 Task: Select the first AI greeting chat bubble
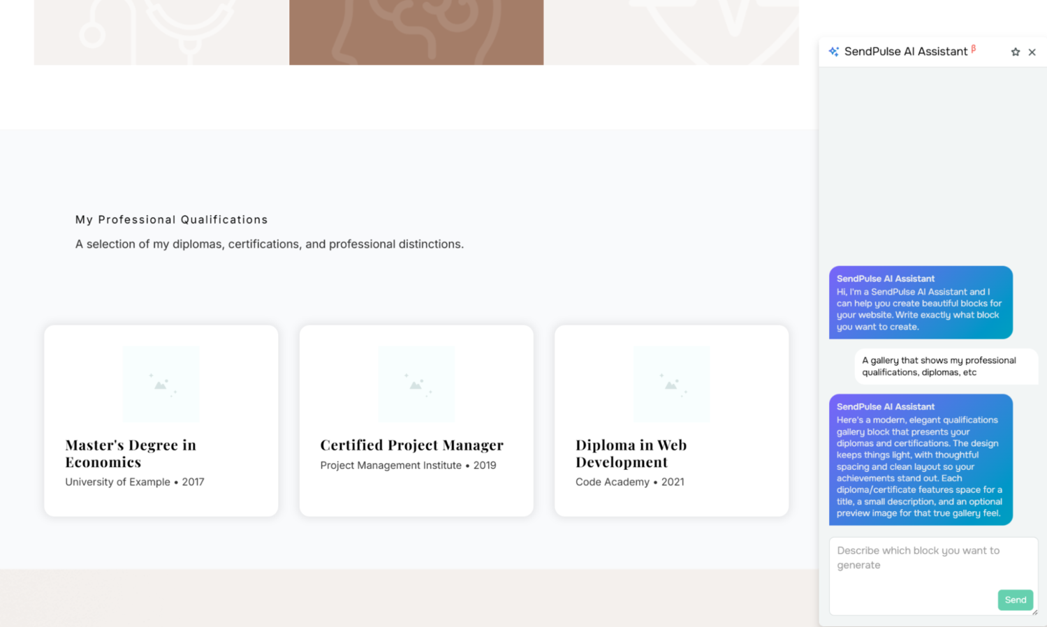(x=920, y=302)
